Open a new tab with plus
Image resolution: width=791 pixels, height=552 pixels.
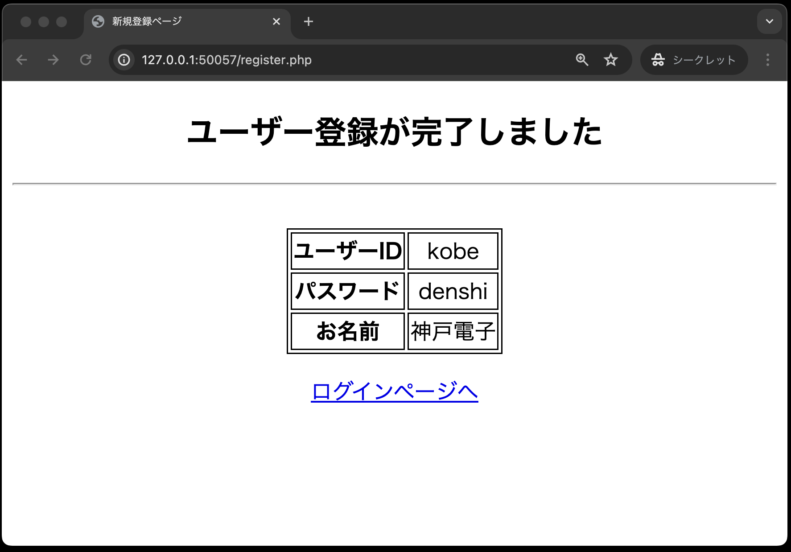click(309, 21)
